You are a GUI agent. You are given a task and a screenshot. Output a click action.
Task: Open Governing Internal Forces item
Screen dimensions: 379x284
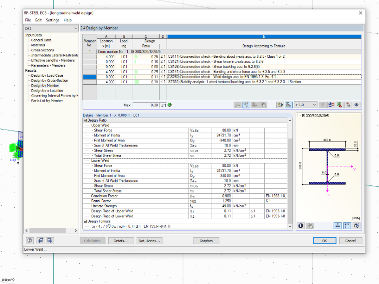(55, 96)
